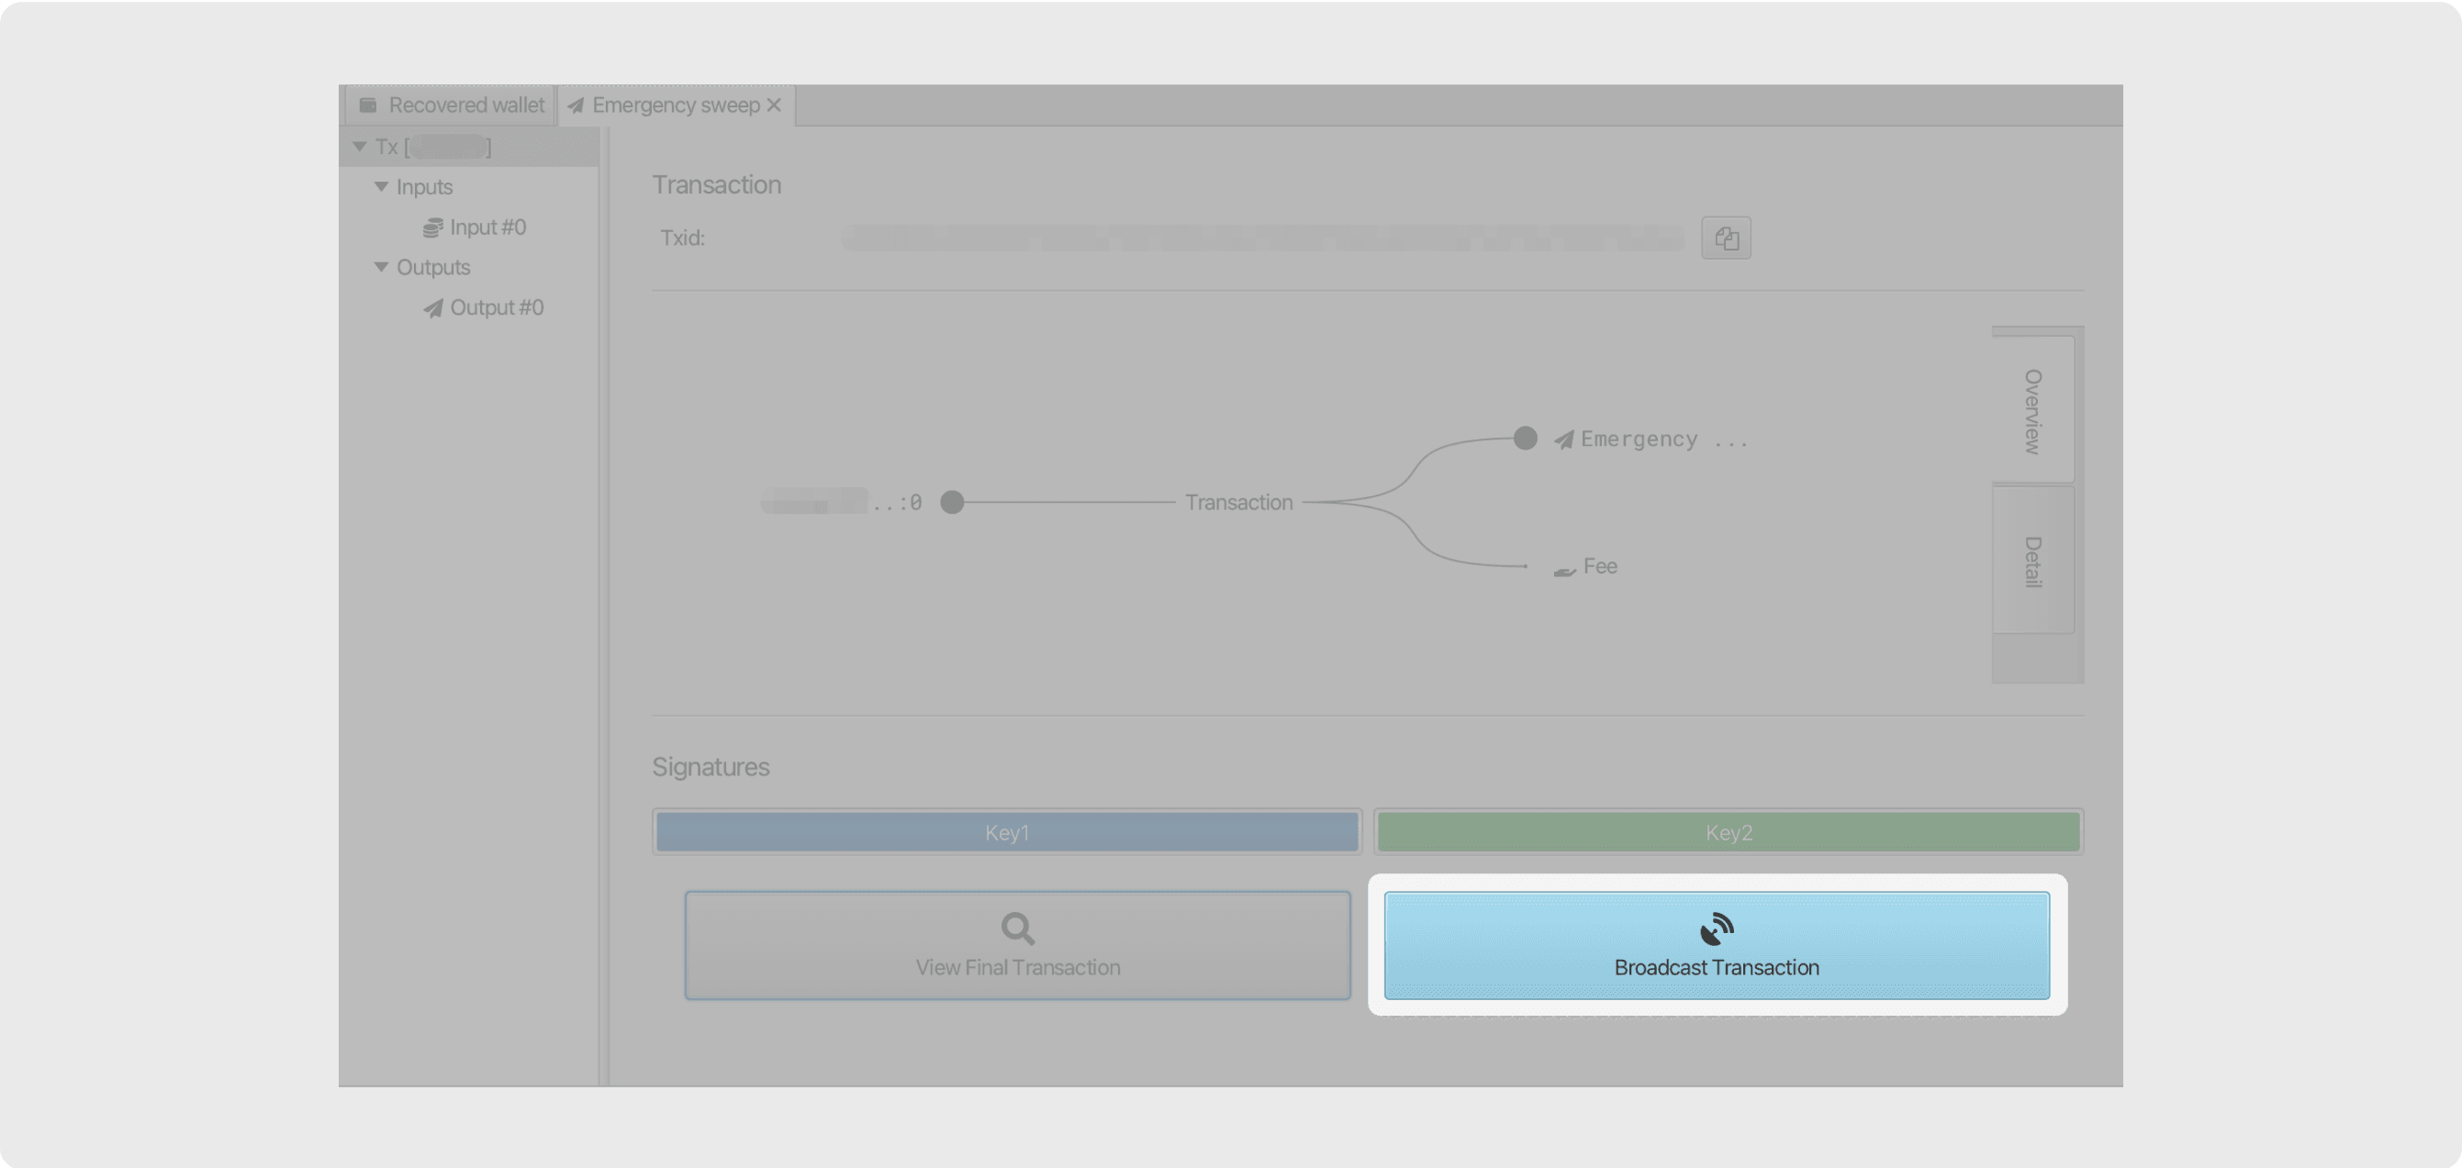
Task: Click the Fee label in diagram
Action: click(x=1600, y=566)
